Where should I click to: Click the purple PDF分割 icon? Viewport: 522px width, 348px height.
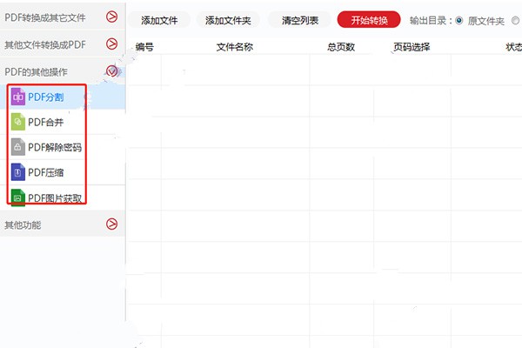pos(17,97)
